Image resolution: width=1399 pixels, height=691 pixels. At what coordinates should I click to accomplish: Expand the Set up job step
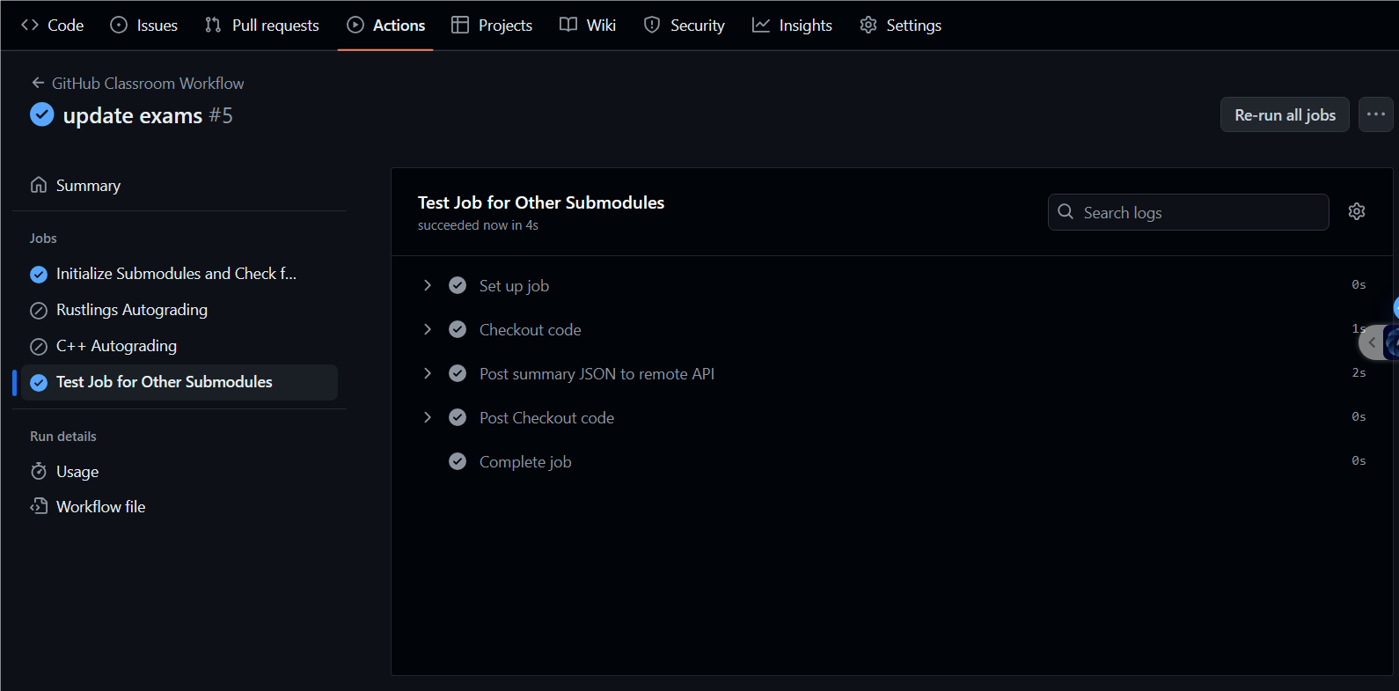point(428,285)
